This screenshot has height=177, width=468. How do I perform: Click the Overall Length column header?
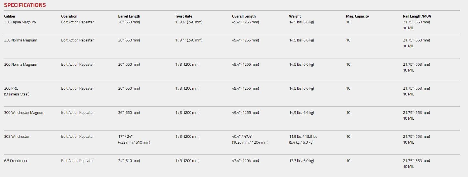click(244, 16)
